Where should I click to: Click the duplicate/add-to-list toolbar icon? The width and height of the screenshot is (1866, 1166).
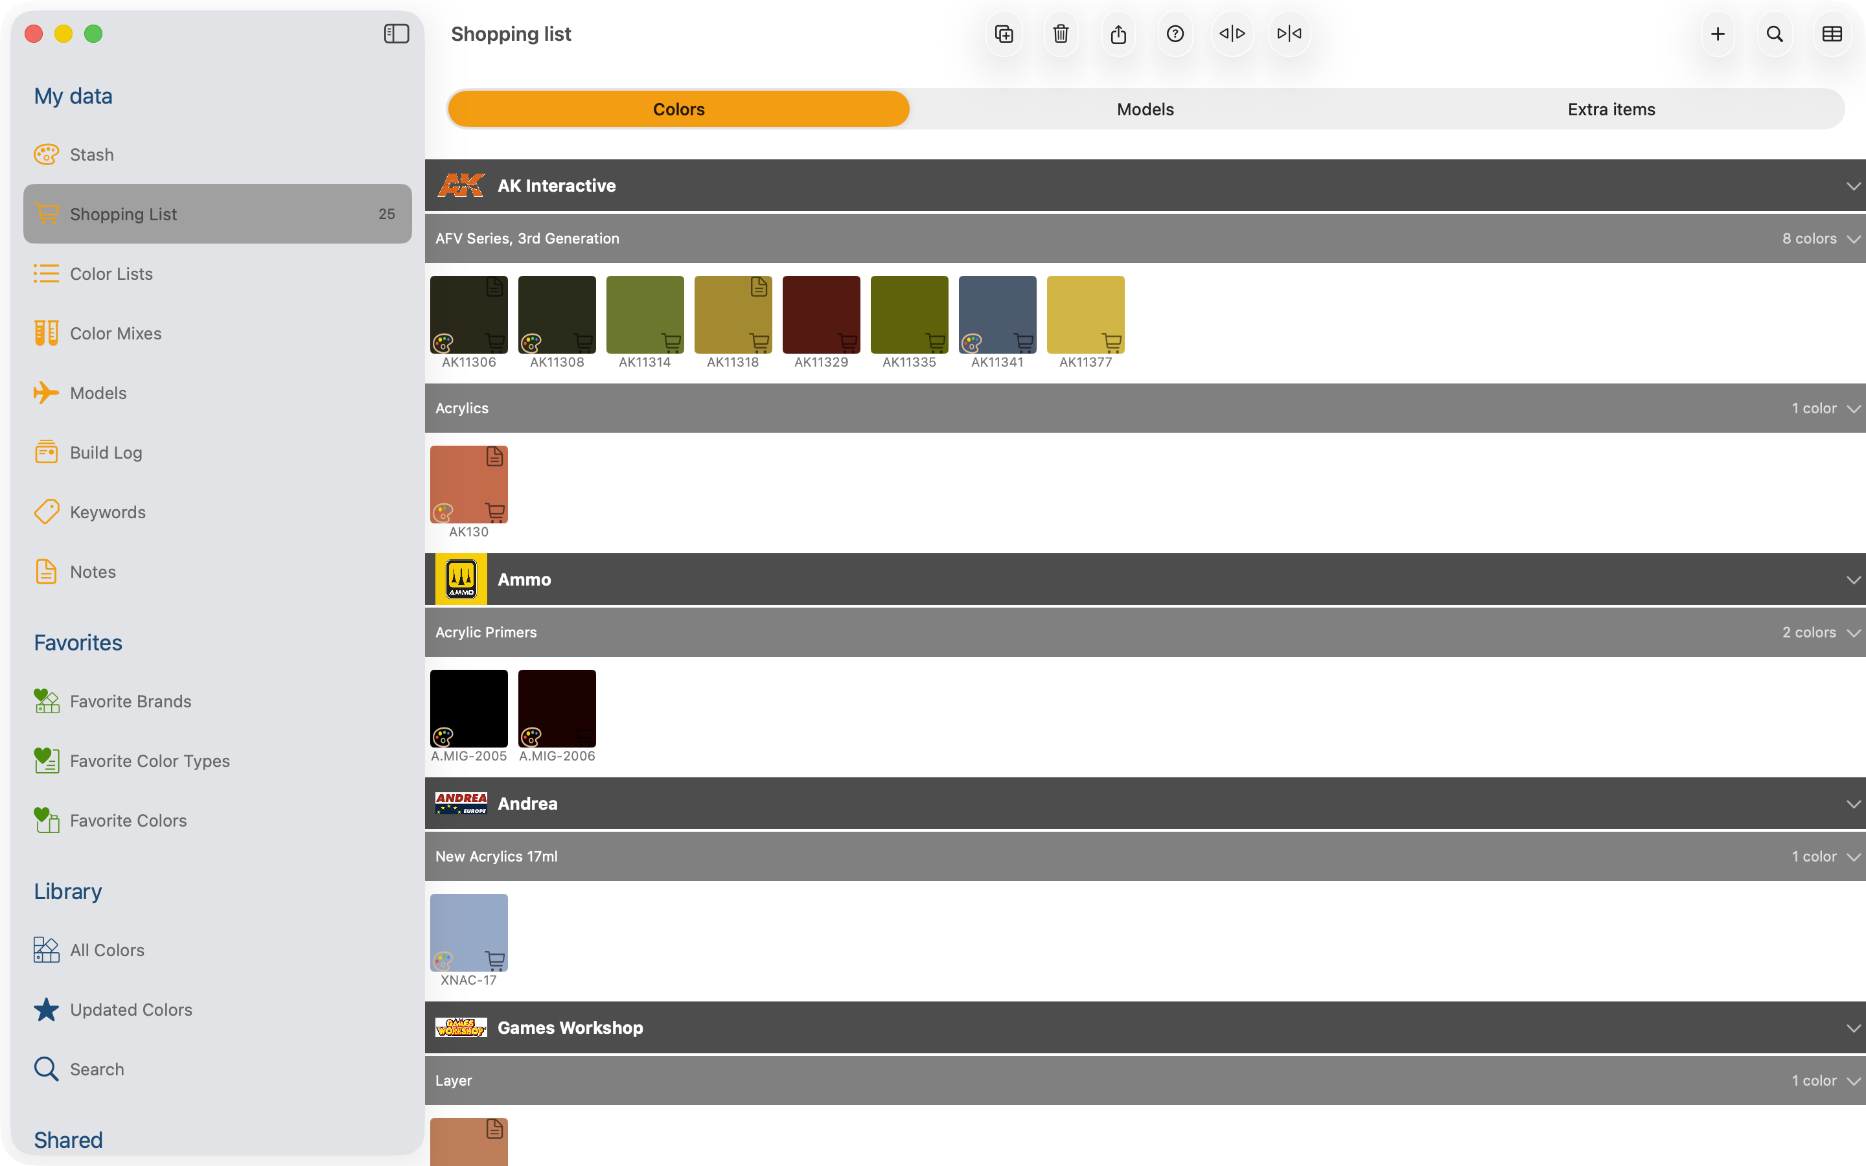coord(1004,34)
